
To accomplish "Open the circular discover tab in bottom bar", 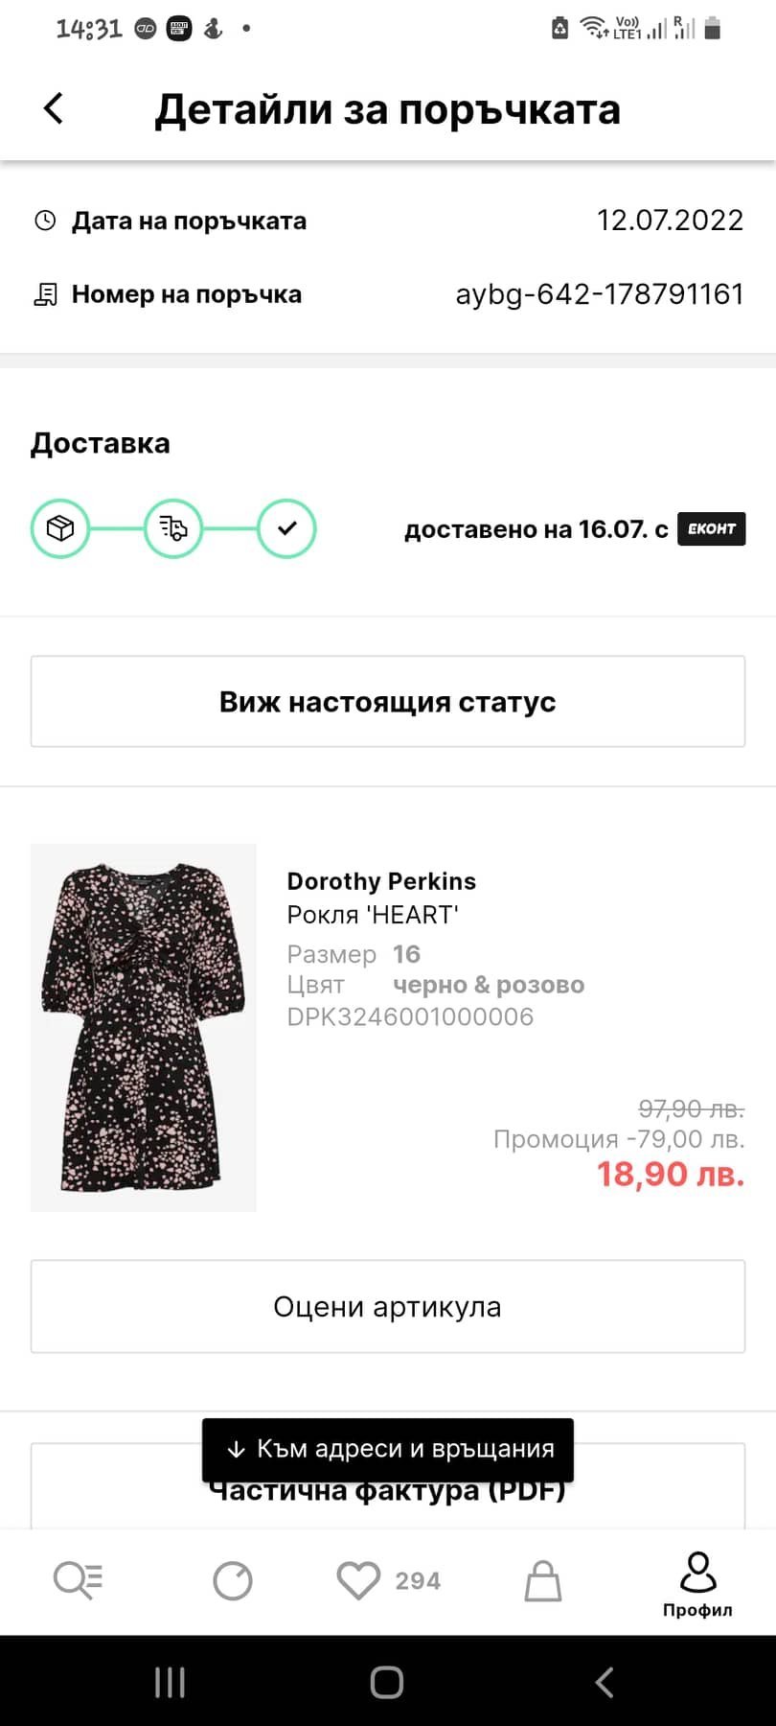I will (x=233, y=1580).
